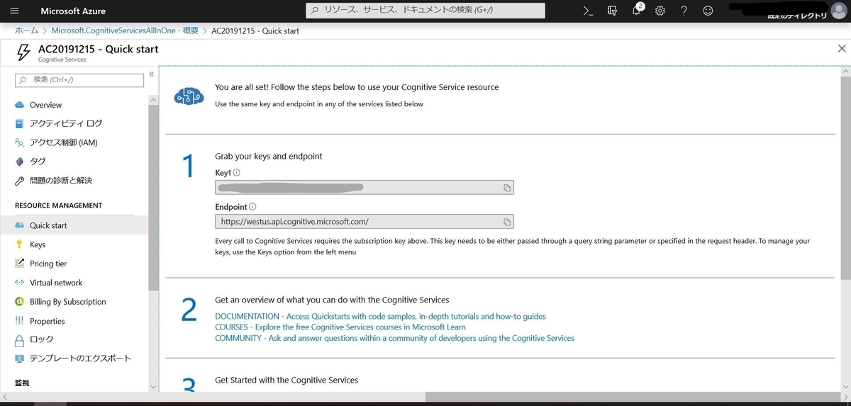The height and width of the screenshot is (406, 851).
Task: Open the DOCUMENTATION quickstarts link
Action: click(x=380, y=317)
